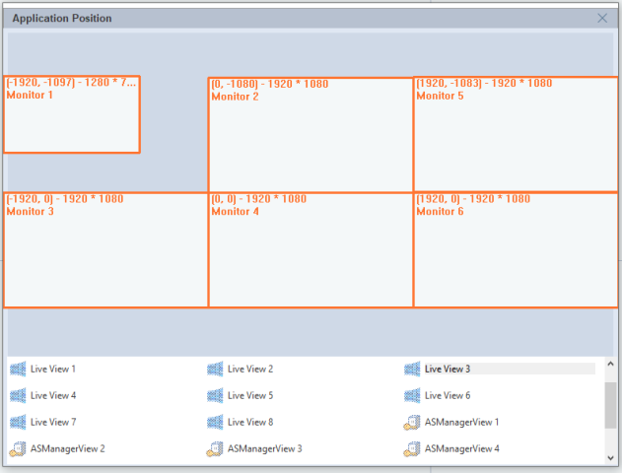Click the ASManagerView 1 icon
Image resolution: width=622 pixels, height=473 pixels.
tap(412, 422)
